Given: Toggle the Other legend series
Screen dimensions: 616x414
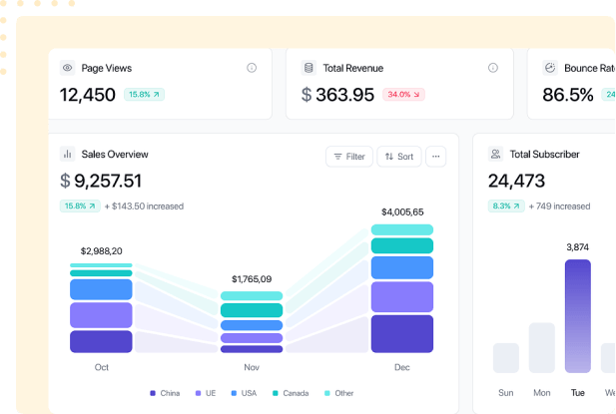Looking at the screenshot, I should [x=338, y=393].
